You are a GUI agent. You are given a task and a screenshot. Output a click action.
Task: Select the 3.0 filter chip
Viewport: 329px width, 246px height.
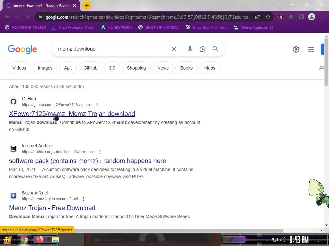pyautogui.click(x=112, y=68)
